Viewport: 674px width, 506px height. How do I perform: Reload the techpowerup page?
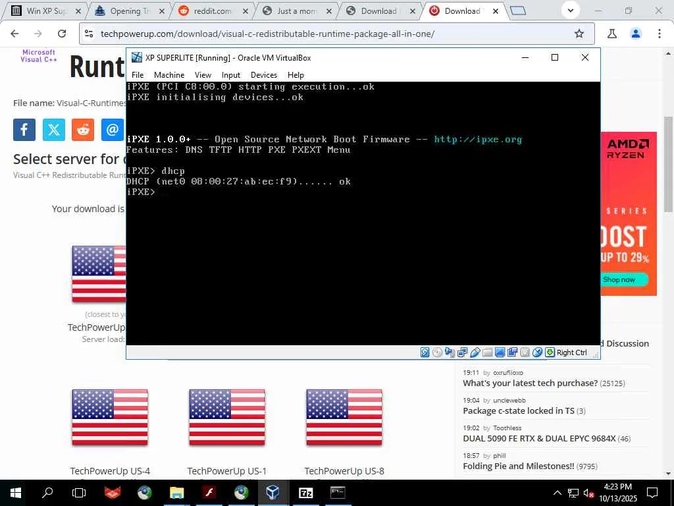pos(62,34)
